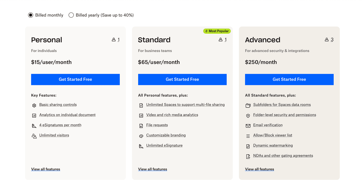Click the pin icon beside Folder-level security and permissions
Screen dimensions: 362x185
pyautogui.click(x=248, y=116)
